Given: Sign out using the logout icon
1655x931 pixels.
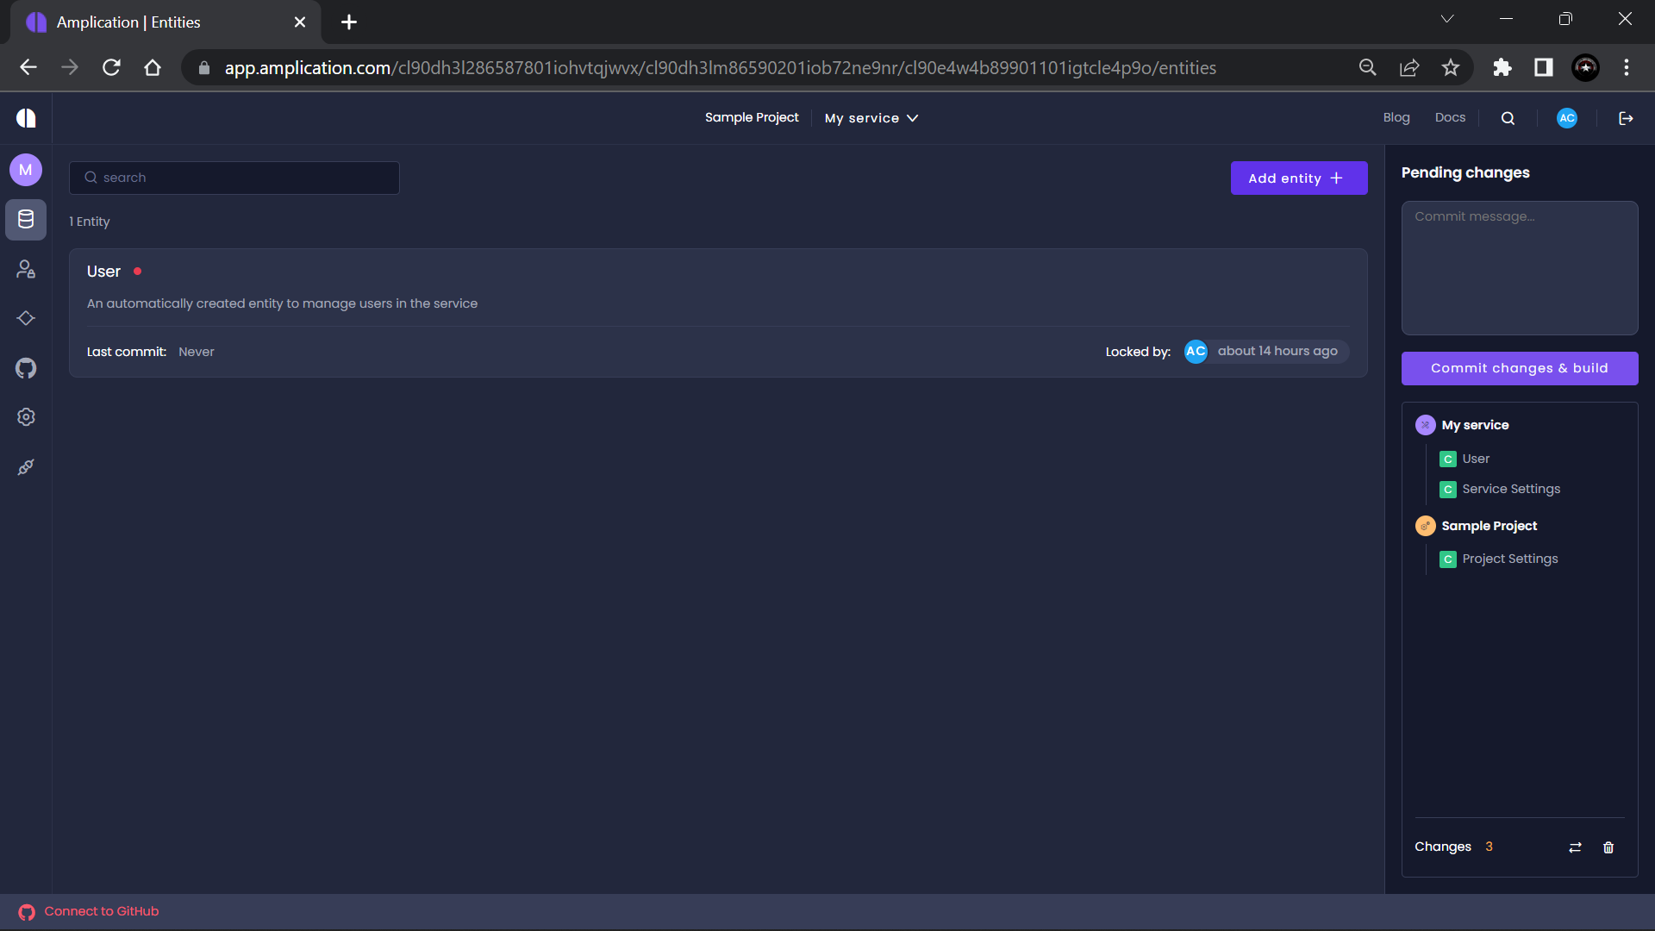Looking at the screenshot, I should pyautogui.click(x=1626, y=118).
